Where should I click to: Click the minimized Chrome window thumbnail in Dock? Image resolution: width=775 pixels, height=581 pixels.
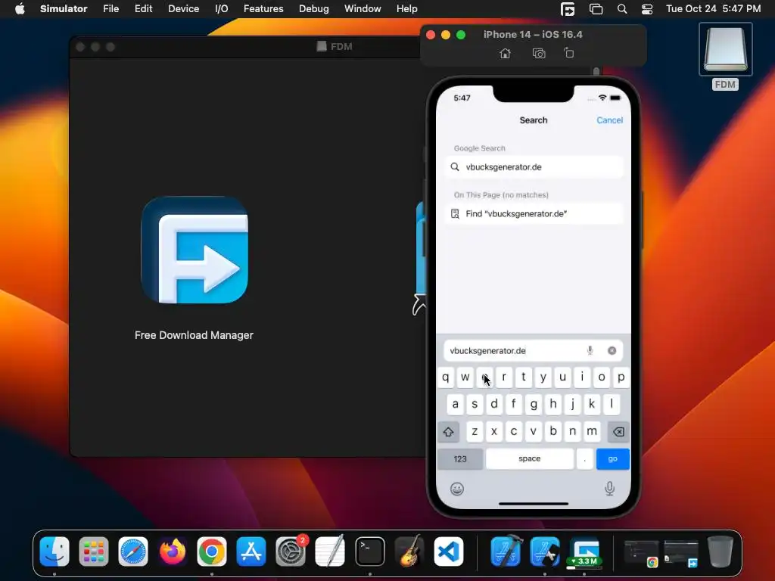pos(642,553)
